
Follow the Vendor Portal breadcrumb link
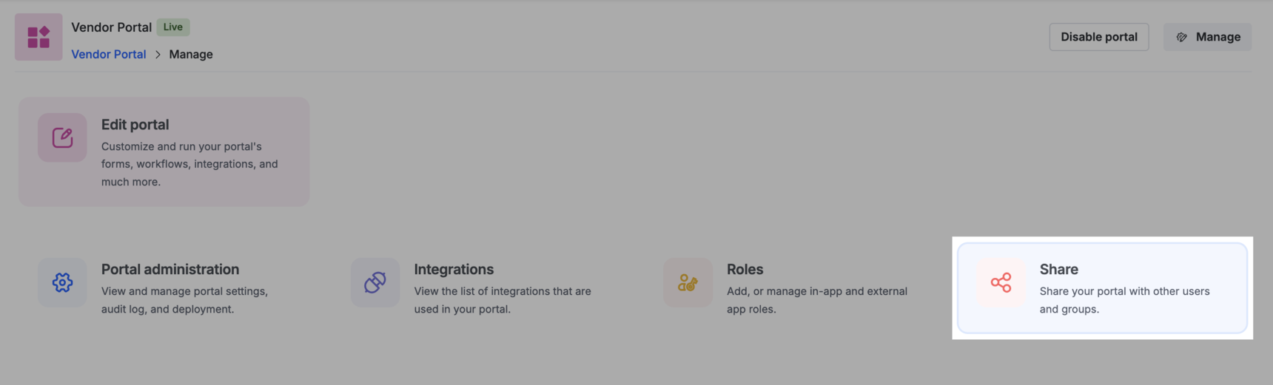109,54
